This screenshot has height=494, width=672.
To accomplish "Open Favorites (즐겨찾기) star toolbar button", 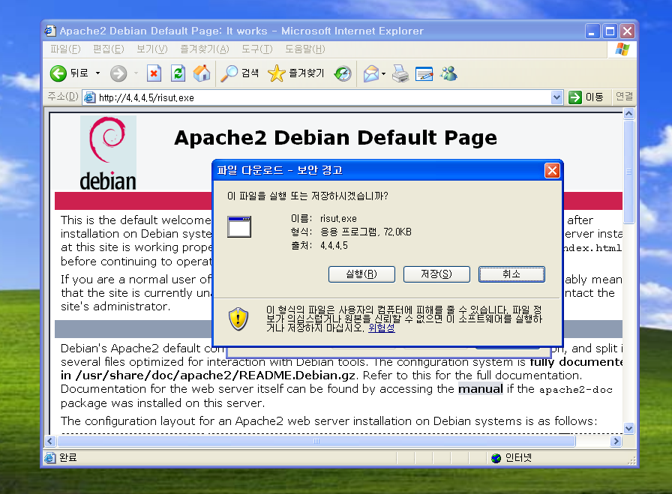I will pos(296,73).
